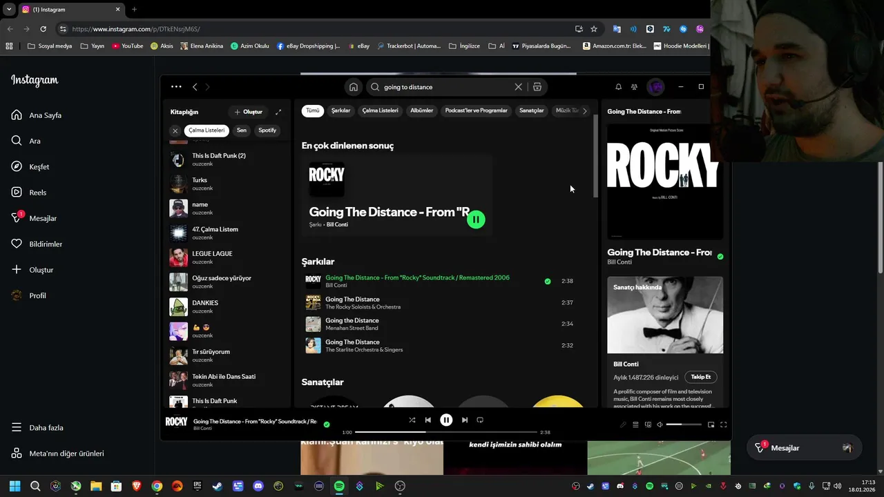
Task: Go forward in Spotify navigation
Action: [x=207, y=87]
